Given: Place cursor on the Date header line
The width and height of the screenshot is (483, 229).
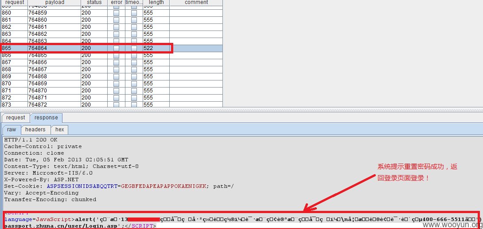Looking at the screenshot, I should (66, 160).
